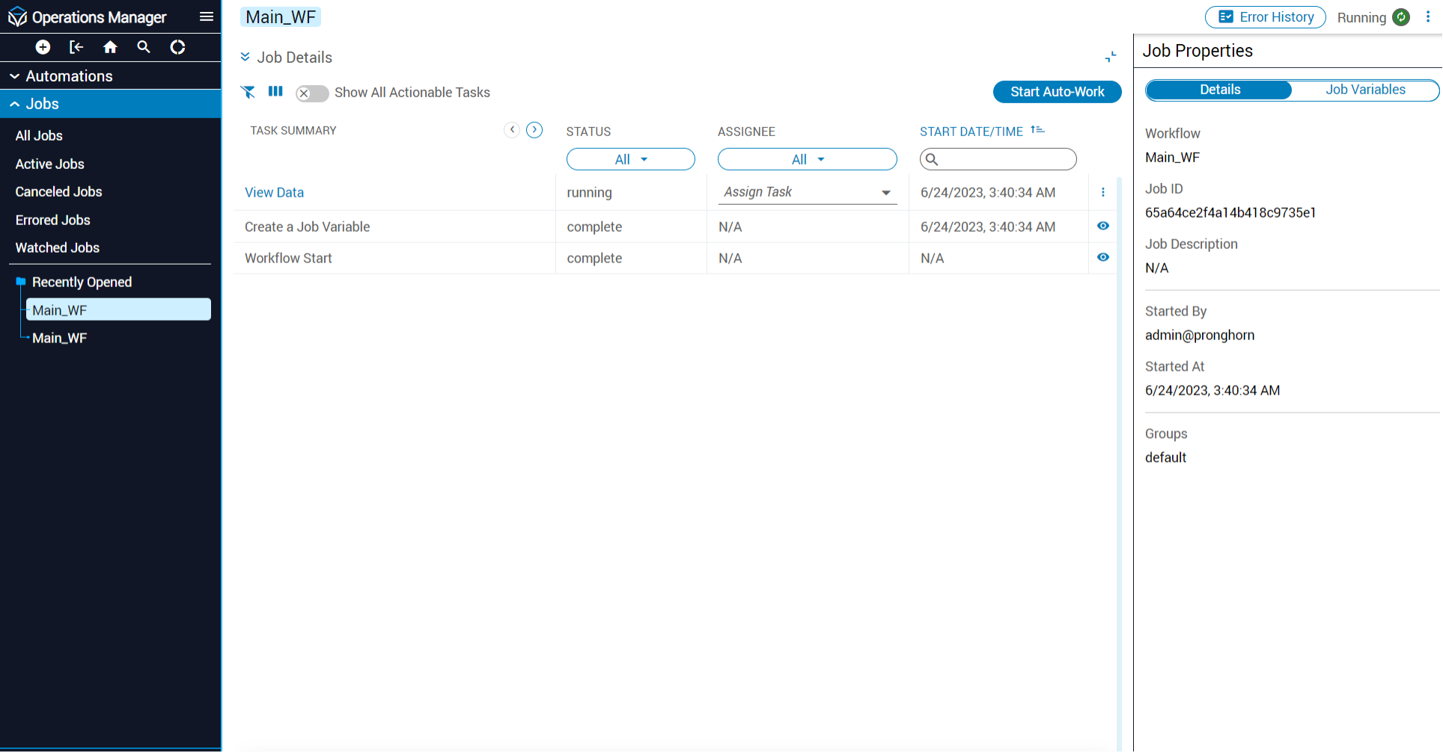
Task: Click the refresh circle icon in sidebar
Action: [177, 47]
